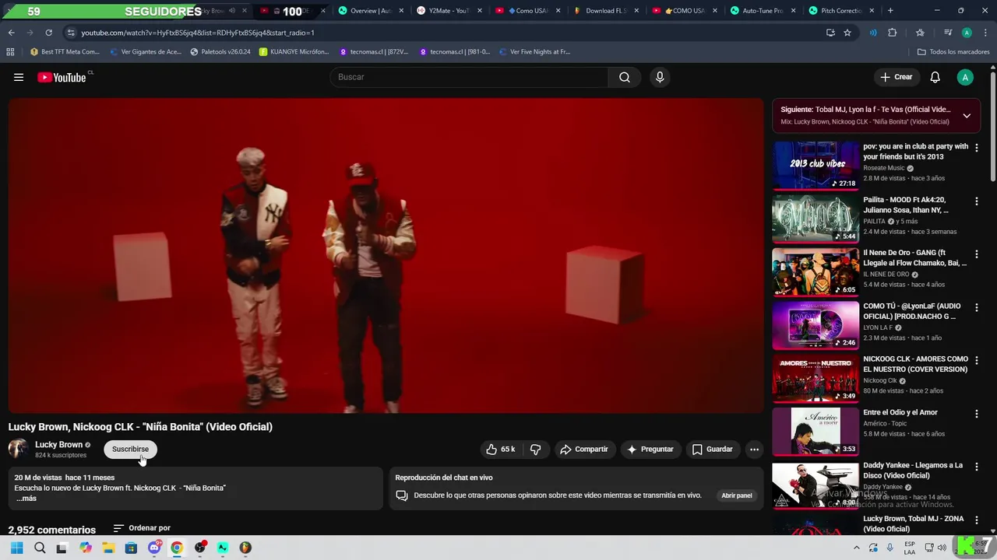Screen dimensions: 997x560
Task: Open options for Entre el Odio video
Action: tap(976, 414)
